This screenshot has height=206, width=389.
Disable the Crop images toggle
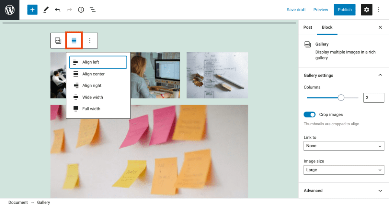[x=309, y=114]
